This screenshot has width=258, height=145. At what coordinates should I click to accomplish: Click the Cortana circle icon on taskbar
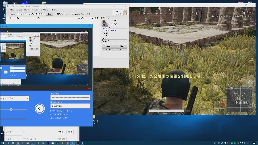tap(8, 143)
